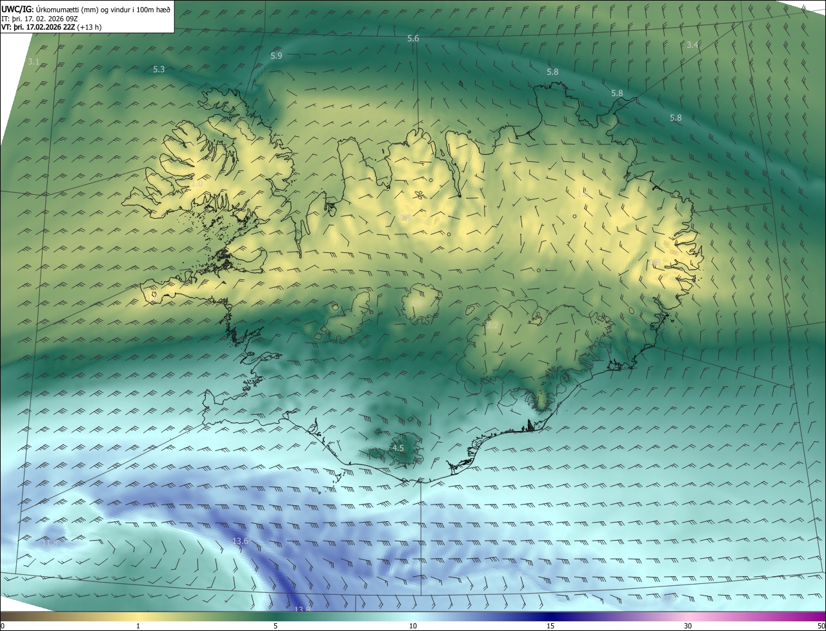Image resolution: width=826 pixels, height=631 pixels.
Task: Click the 2.2 value on the large glacier
Action: point(492,326)
